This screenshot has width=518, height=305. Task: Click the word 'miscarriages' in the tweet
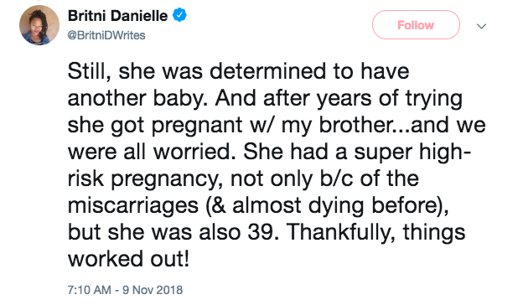[x=133, y=205]
